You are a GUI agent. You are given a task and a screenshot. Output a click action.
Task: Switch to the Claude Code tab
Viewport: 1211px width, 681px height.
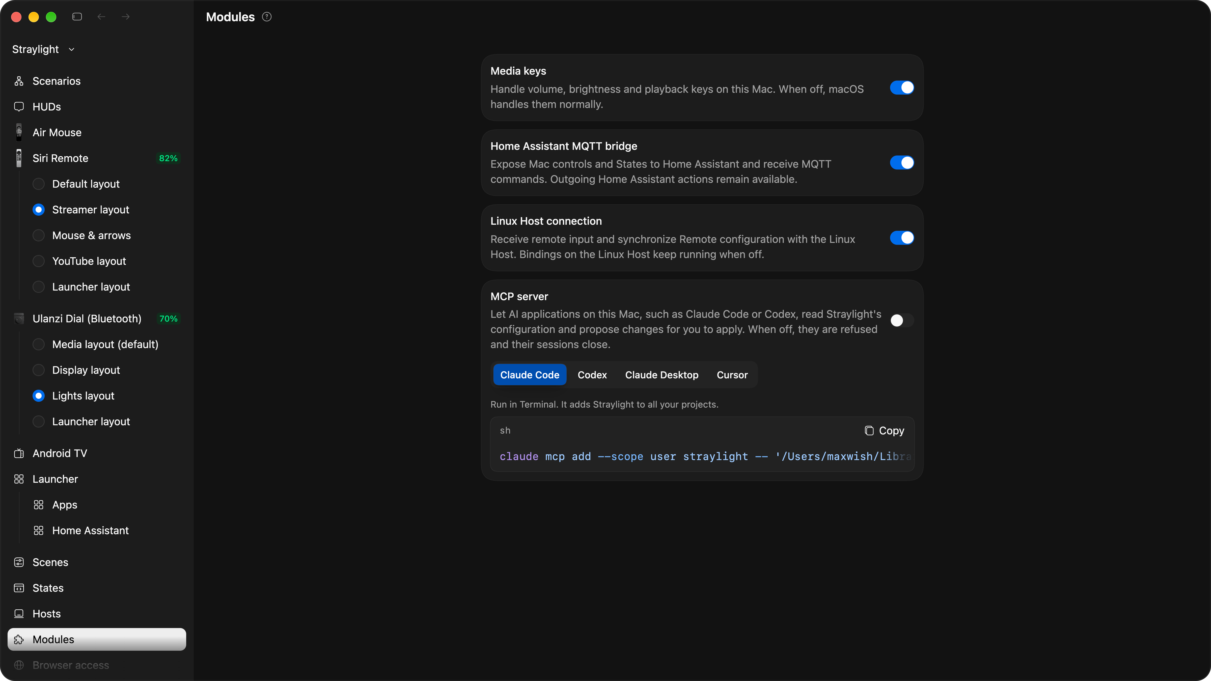tap(529, 375)
